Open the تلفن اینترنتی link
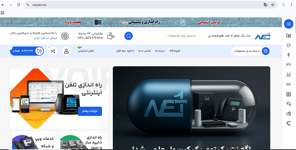296x150 pixels. [x=88, y=51]
